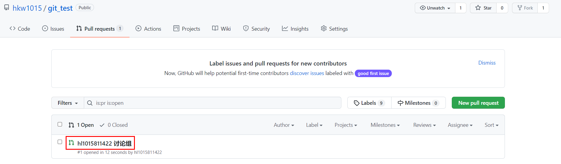Click the green pull request icon beside hl1015811422
This screenshot has width=561, height=164.
click(71, 143)
